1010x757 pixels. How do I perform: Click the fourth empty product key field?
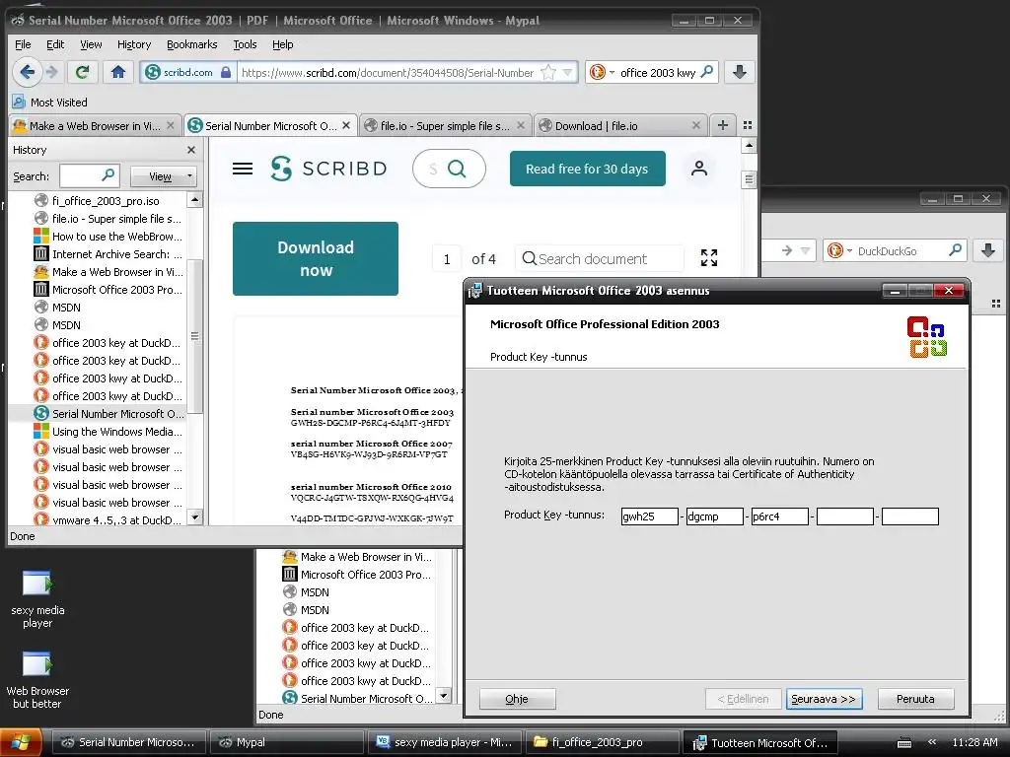point(844,516)
